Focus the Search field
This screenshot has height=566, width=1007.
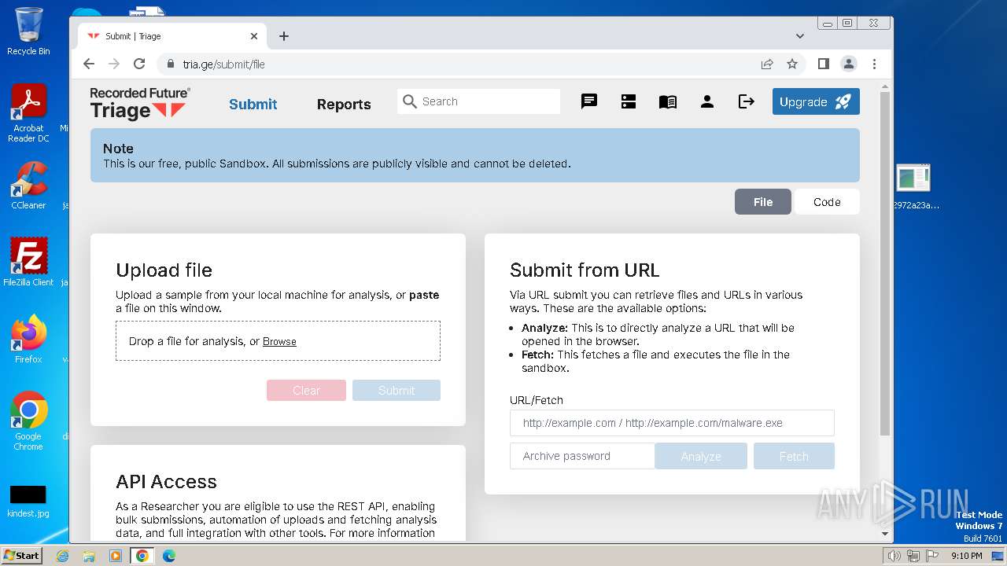pos(479,101)
